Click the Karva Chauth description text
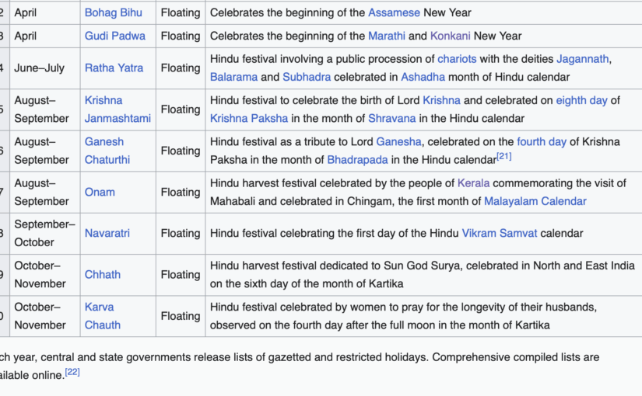The width and height of the screenshot is (642, 396). pyautogui.click(x=403, y=315)
